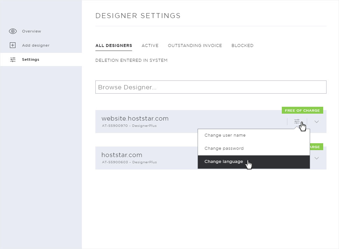Switch to the Outstanding Invoice tab

point(195,46)
